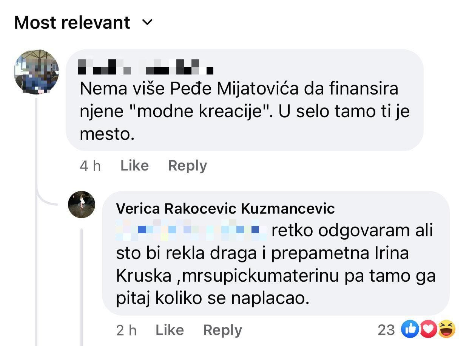Select the reply text starting with retko odgovaram

[x=276, y=265]
